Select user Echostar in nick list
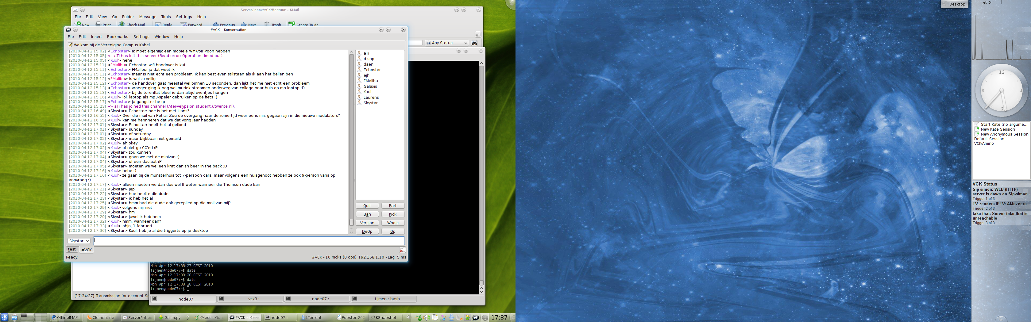1031x322 pixels. [x=372, y=70]
